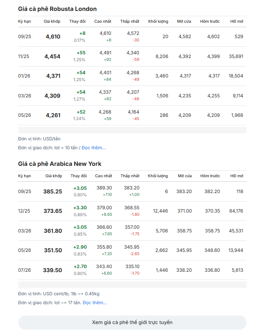
Task: Click the previous day price 4,399
Action: pos(213,56)
